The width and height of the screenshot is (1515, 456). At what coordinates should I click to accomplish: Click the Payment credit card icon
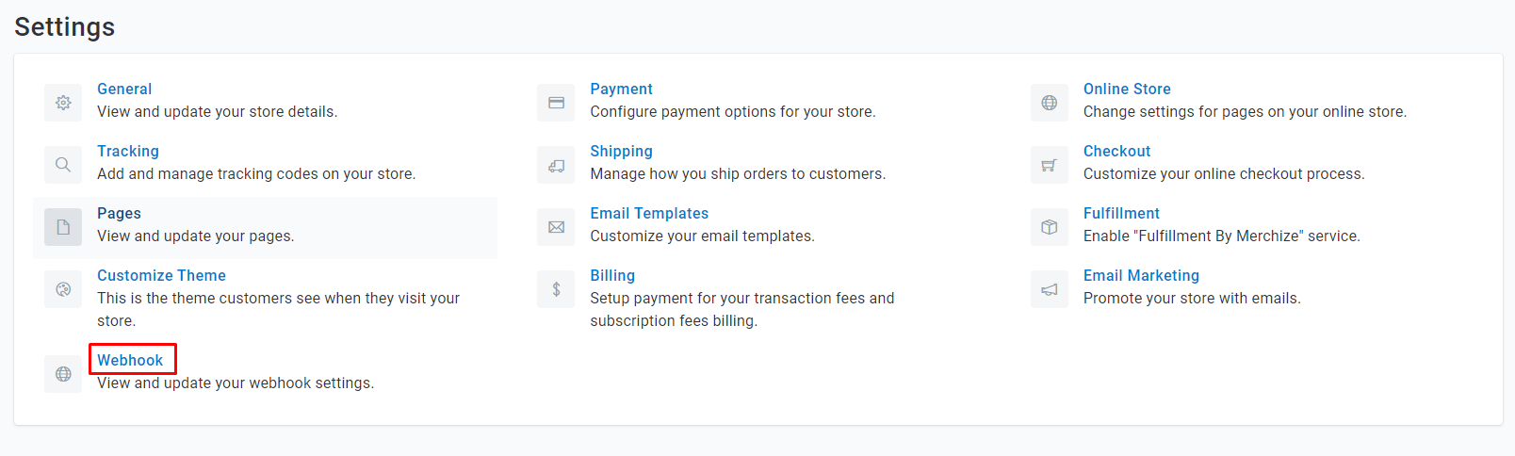click(x=556, y=103)
